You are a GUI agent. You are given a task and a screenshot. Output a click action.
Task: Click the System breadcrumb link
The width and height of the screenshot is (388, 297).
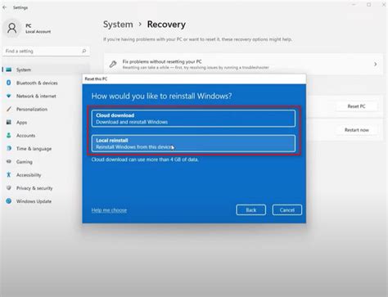(118, 25)
